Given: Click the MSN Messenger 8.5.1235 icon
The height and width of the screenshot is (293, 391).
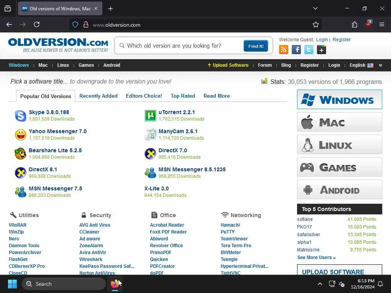Looking at the screenshot, I should pyautogui.click(x=150, y=173).
